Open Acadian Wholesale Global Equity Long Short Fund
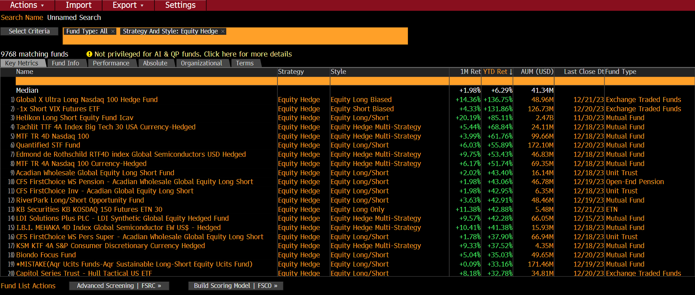695x295 pixels. pos(95,173)
